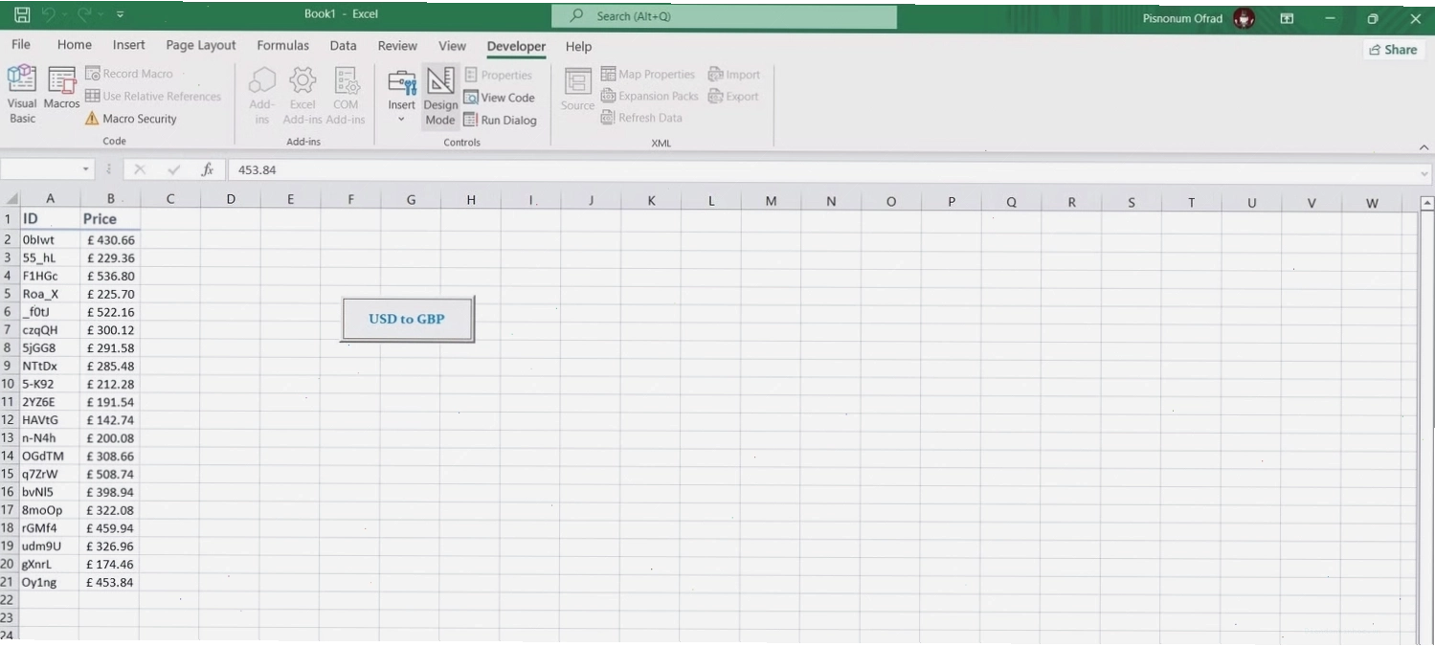
Task: Open Macro Security settings
Action: click(130, 119)
